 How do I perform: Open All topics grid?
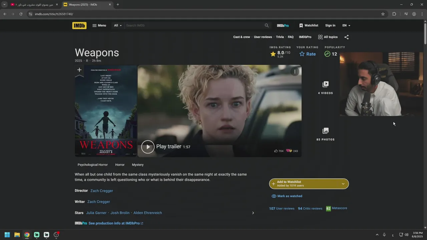328,37
